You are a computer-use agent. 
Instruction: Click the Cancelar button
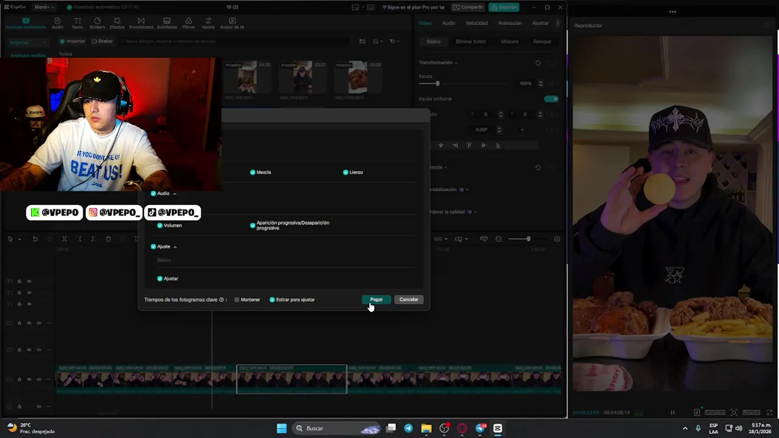[x=409, y=299]
